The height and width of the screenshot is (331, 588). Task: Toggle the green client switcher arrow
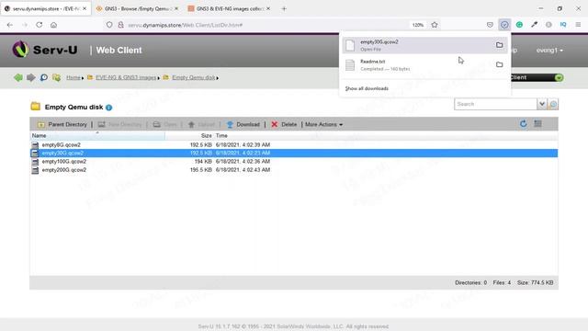pos(559,77)
